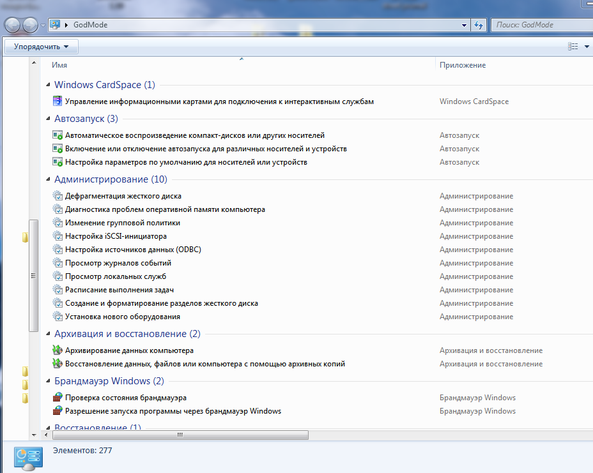Click the GodMode breadcrumb in address bar
This screenshot has height=473, width=593.
[90, 24]
